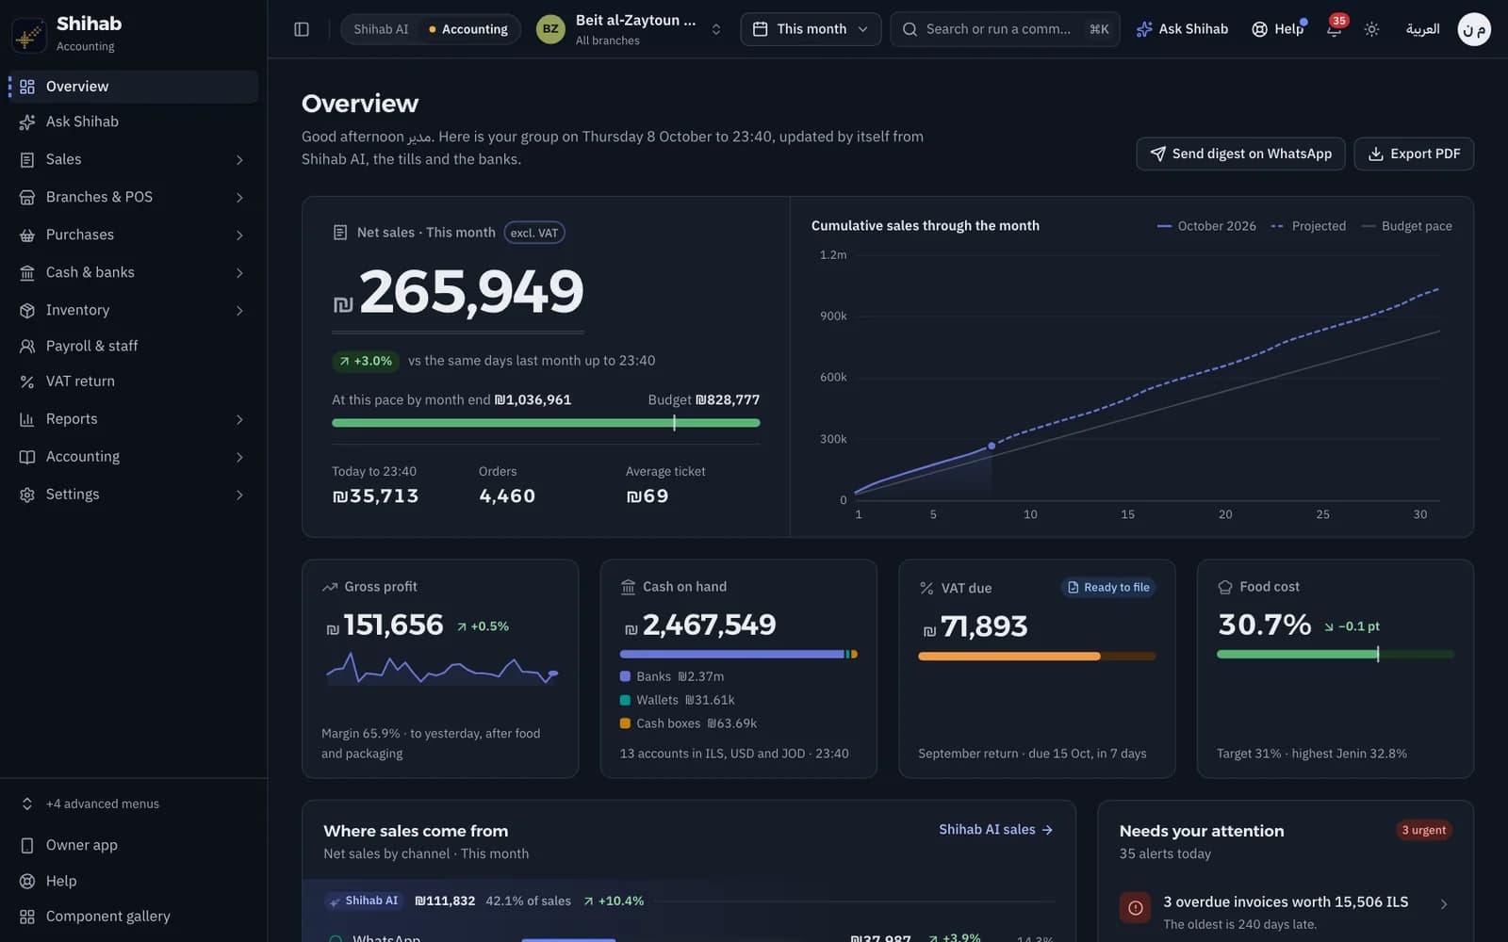Open Ask Shihab in sidebar
The width and height of the screenshot is (1508, 942).
click(133, 122)
